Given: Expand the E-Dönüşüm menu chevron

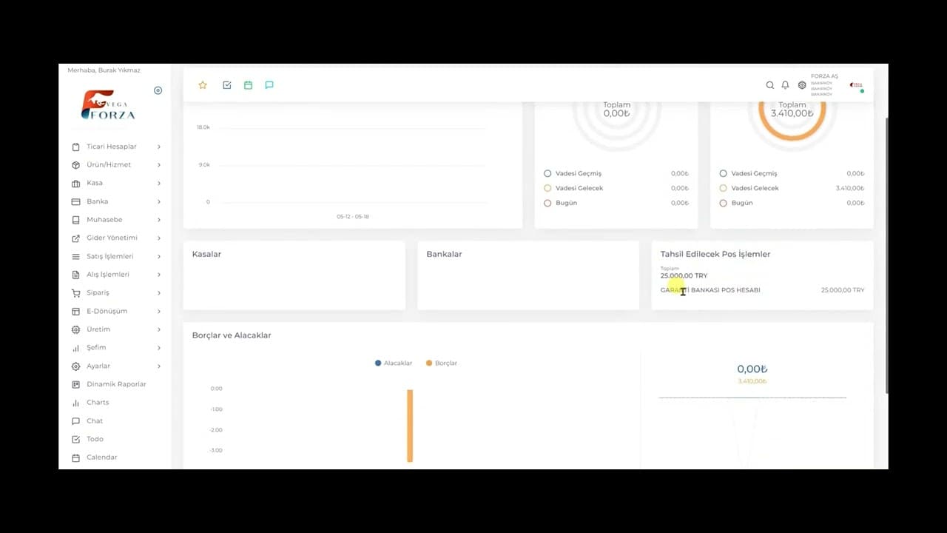Looking at the screenshot, I should click(x=158, y=311).
